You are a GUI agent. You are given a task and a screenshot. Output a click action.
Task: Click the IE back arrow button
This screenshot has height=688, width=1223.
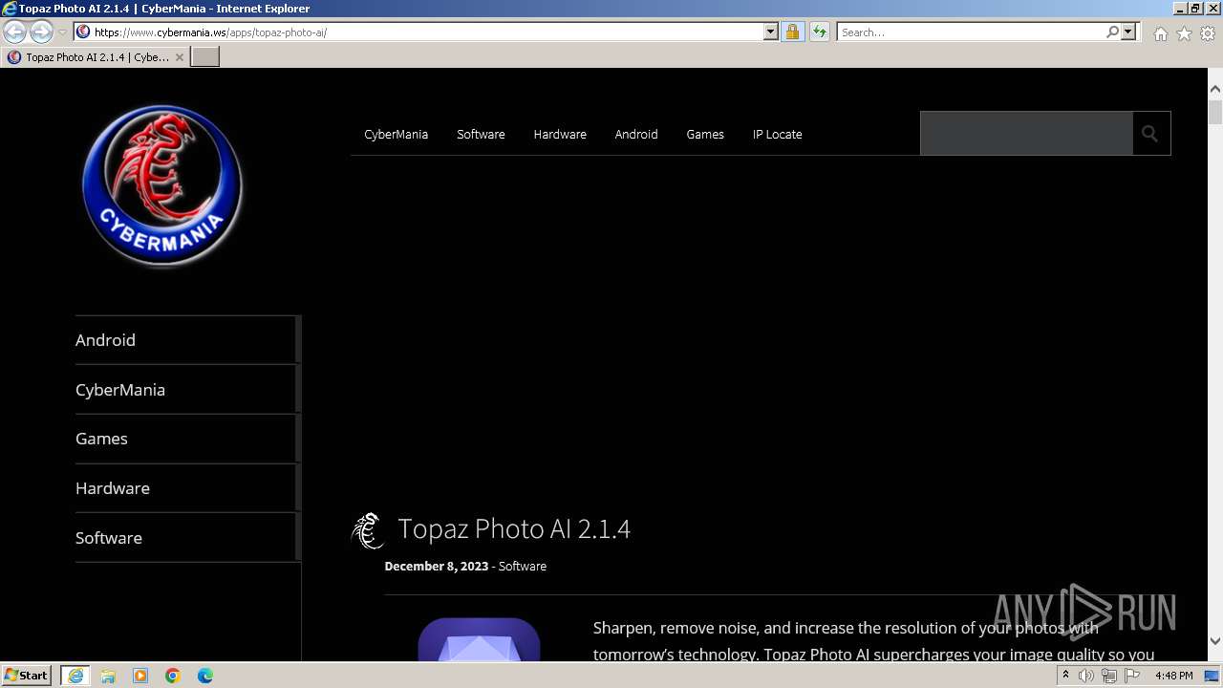pyautogui.click(x=15, y=32)
